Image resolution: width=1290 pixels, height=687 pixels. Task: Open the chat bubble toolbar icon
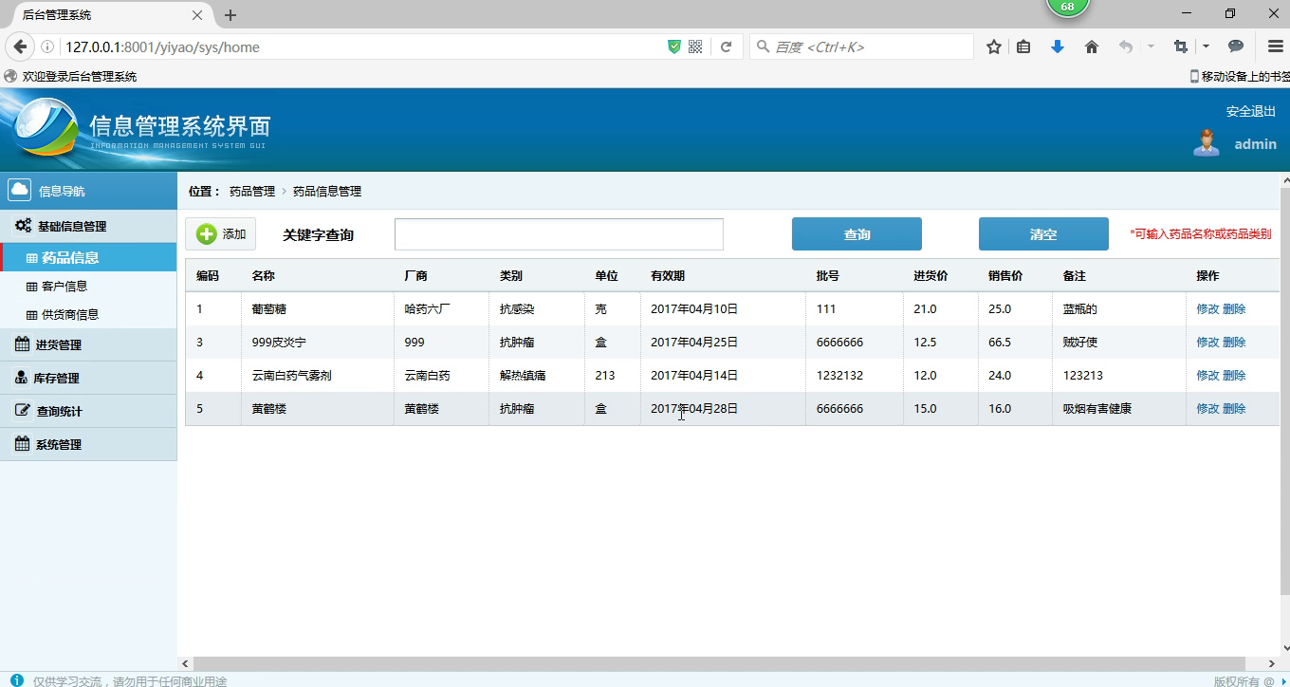tap(1236, 46)
